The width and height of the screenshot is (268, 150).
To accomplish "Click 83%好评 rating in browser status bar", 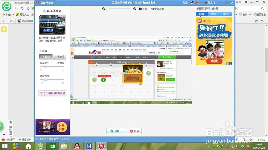I will [8, 140].
